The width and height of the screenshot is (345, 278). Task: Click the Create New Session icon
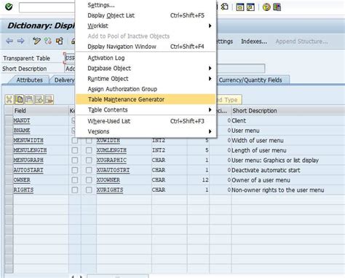240,7
